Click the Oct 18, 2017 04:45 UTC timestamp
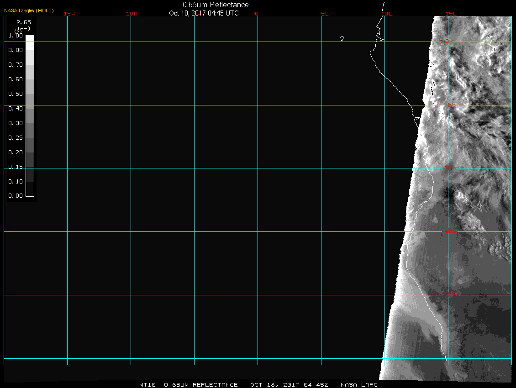This screenshot has height=388, width=516. (204, 13)
